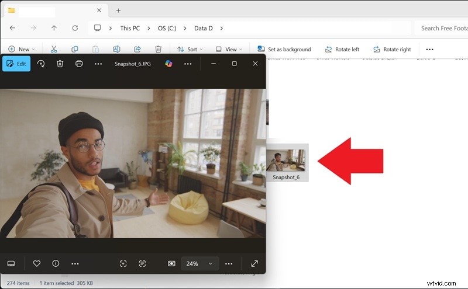Click Rotate right in Explorer toolbar

tap(391, 50)
